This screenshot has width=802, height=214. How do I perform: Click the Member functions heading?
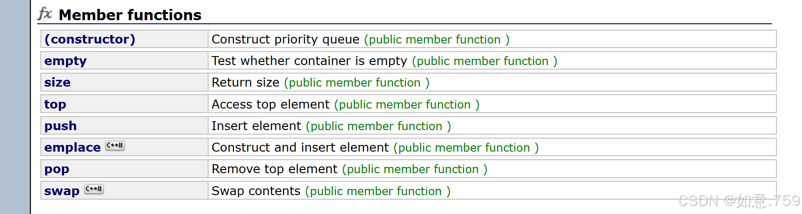130,15
